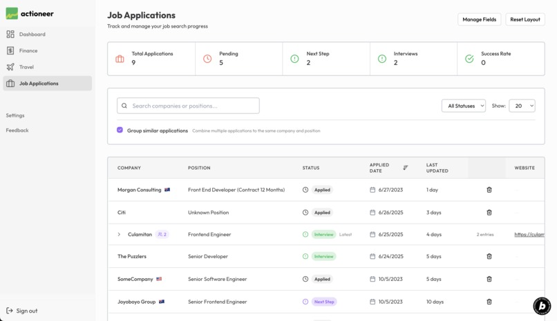557x321 pixels.
Task: Click the calendar icon beside 6/24/2025
Action: pyautogui.click(x=372, y=256)
